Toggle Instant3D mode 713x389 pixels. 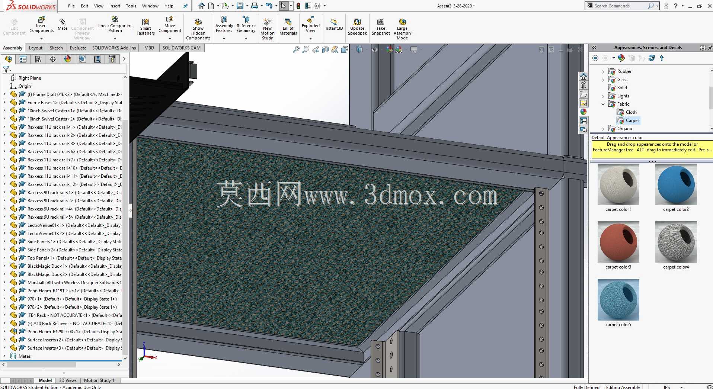[333, 24]
